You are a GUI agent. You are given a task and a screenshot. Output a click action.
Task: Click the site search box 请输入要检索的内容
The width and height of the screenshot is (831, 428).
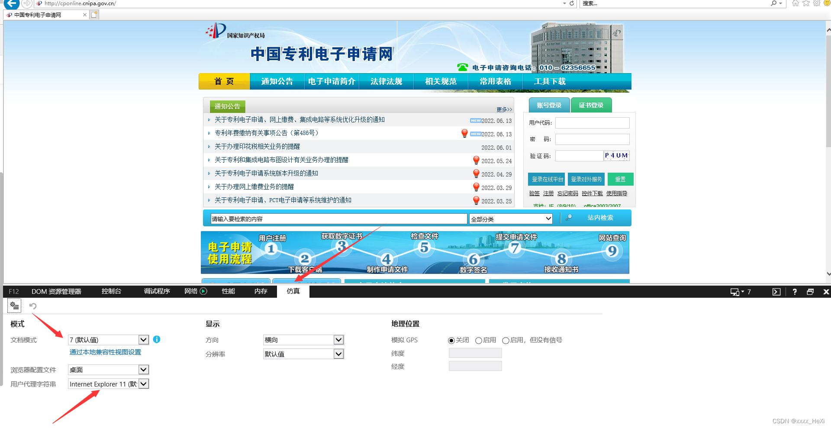point(339,219)
